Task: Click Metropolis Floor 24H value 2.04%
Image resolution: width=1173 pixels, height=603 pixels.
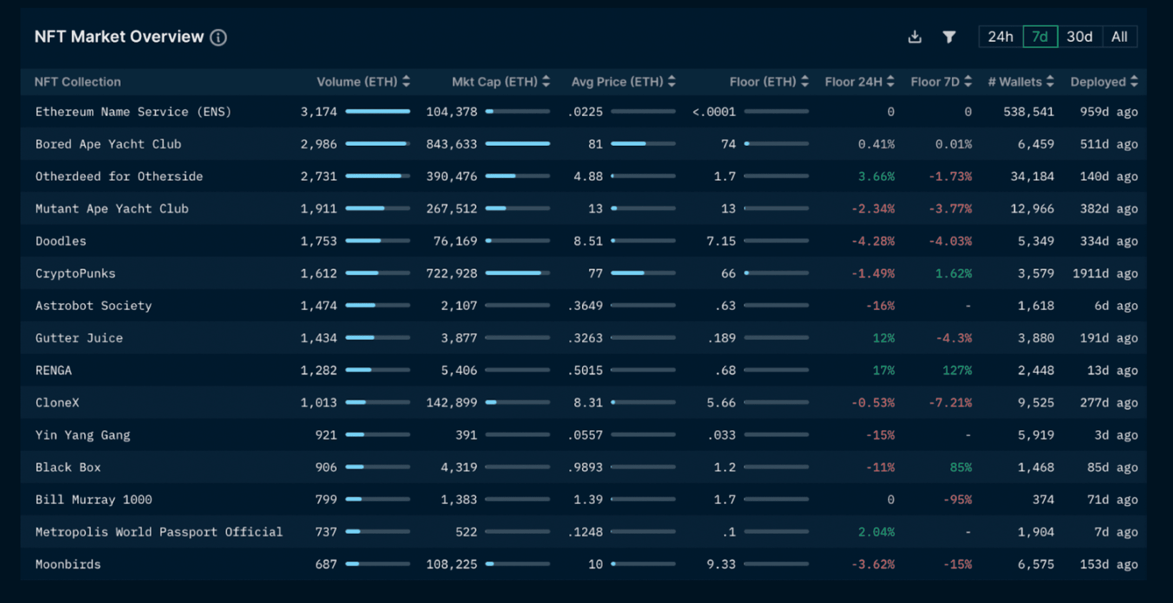Action: pos(876,531)
